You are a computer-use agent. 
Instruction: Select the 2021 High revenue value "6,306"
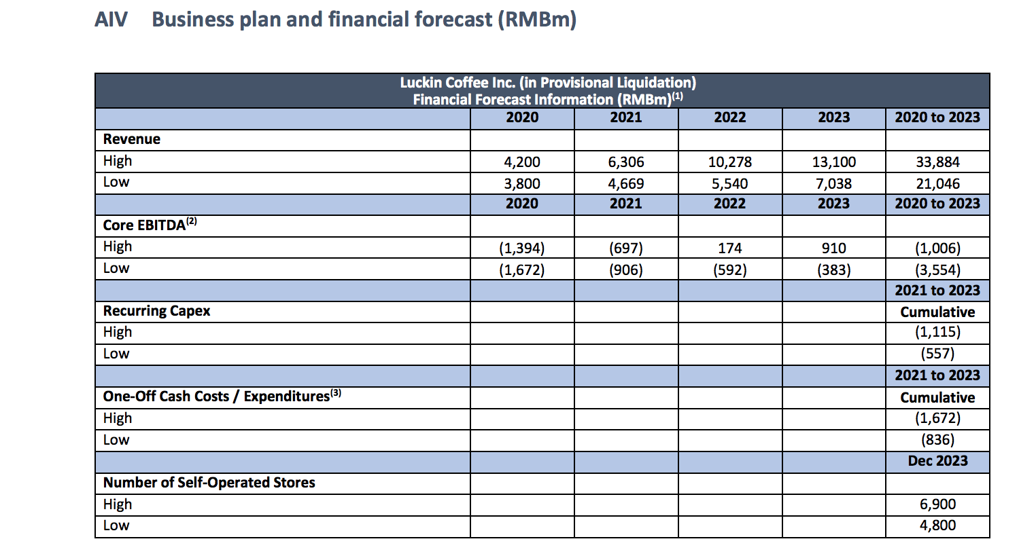(626, 162)
